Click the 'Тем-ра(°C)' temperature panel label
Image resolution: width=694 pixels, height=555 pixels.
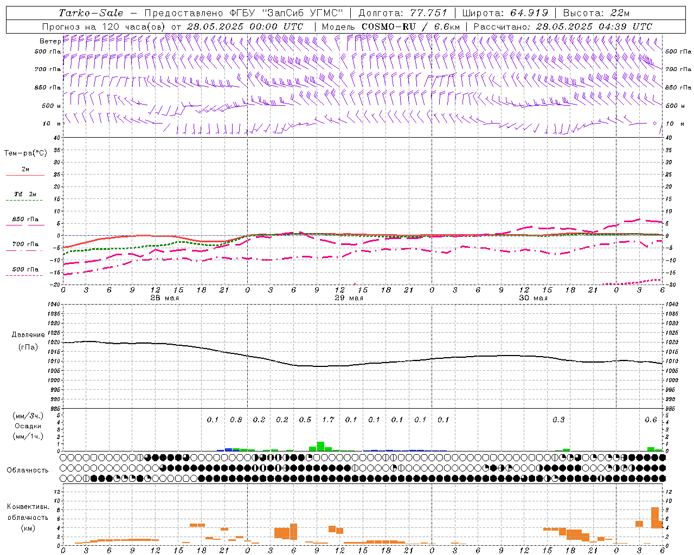point(25,153)
